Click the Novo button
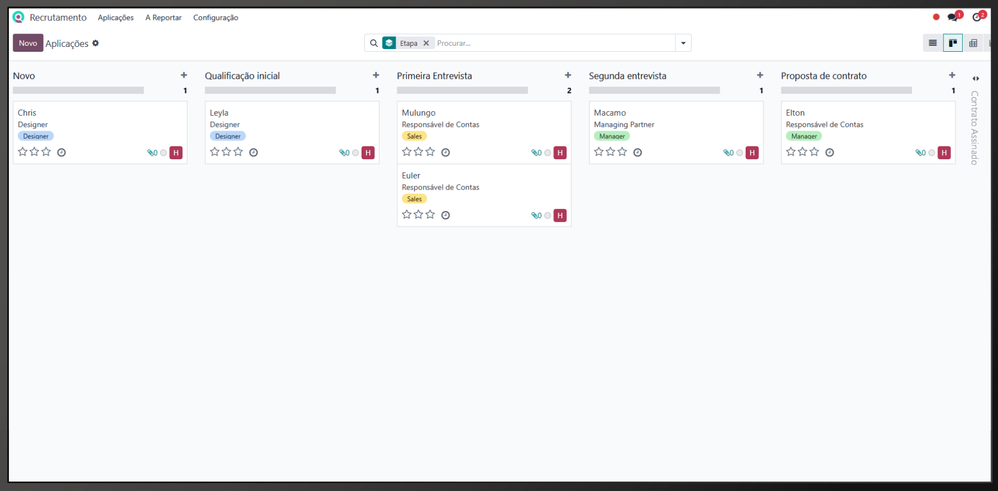This screenshot has width=998, height=491. tap(28, 43)
